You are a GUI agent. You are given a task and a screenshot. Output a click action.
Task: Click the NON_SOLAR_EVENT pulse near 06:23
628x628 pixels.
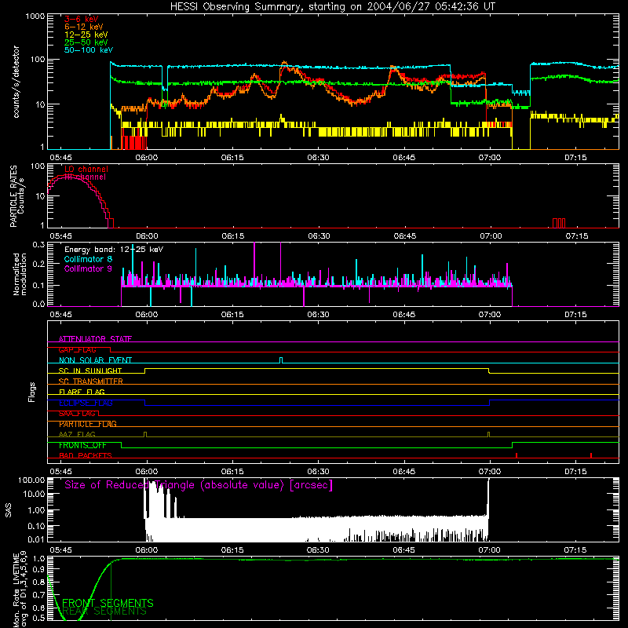pos(281,360)
